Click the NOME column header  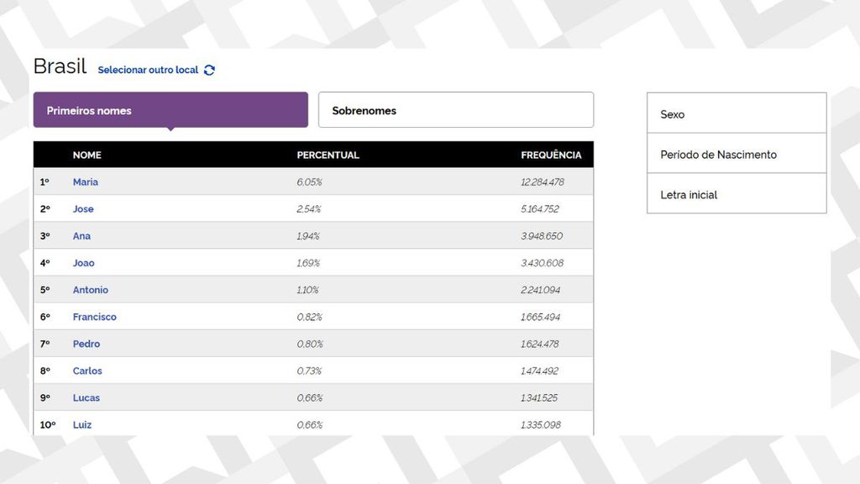point(87,155)
